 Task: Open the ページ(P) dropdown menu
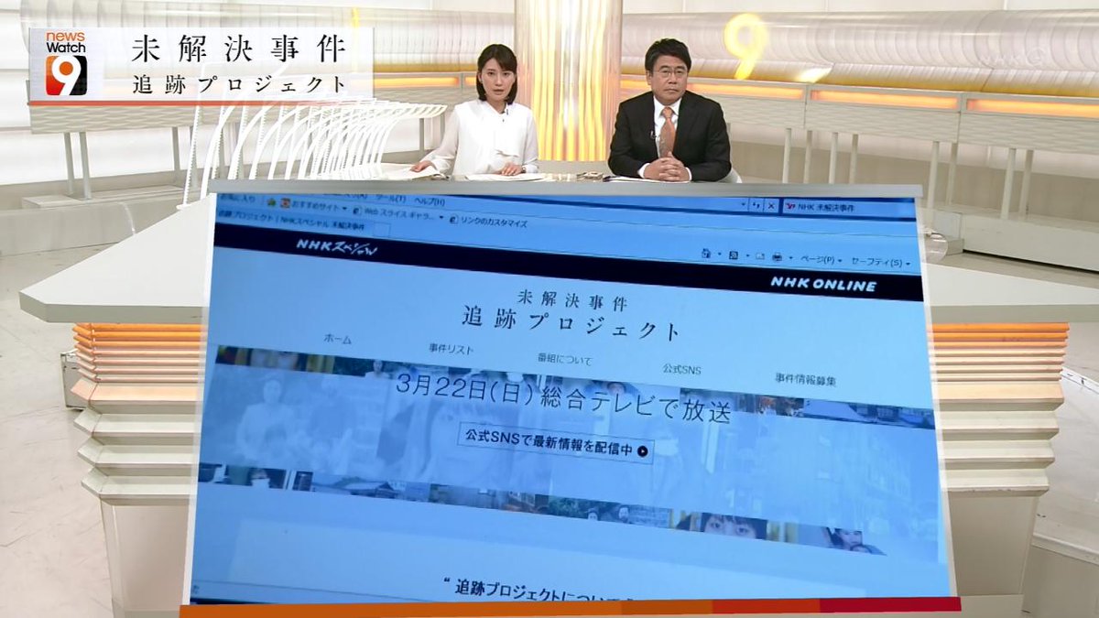tap(821, 260)
